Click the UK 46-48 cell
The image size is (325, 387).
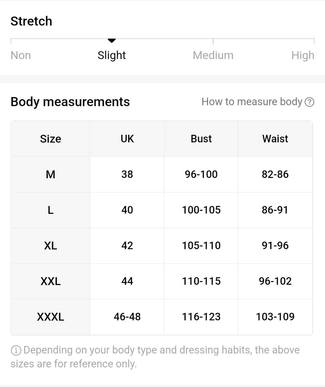pyautogui.click(x=127, y=317)
